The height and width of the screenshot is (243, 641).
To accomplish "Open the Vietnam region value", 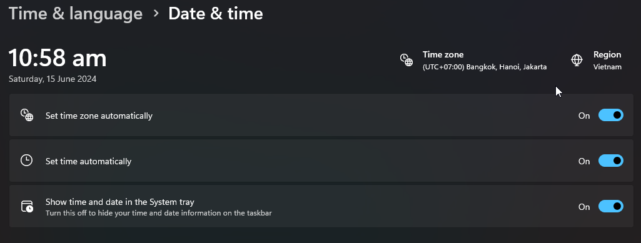I will (607, 67).
